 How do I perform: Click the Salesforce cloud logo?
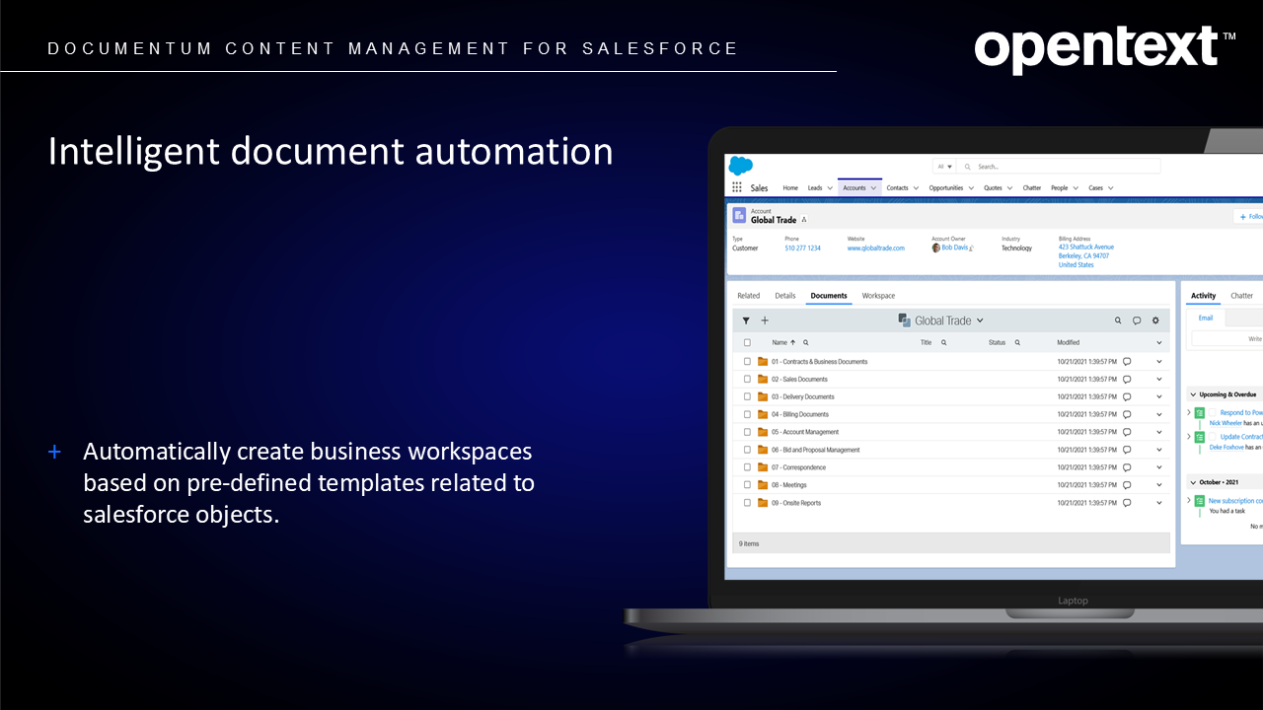pyautogui.click(x=741, y=166)
